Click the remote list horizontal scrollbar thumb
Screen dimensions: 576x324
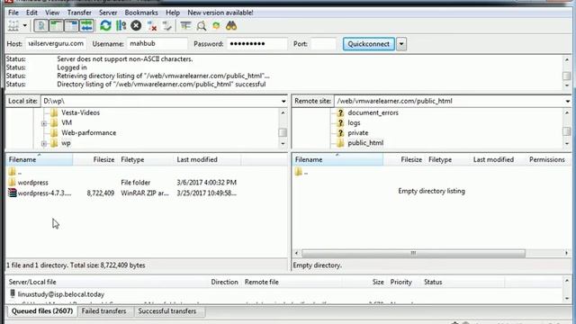coord(413,253)
